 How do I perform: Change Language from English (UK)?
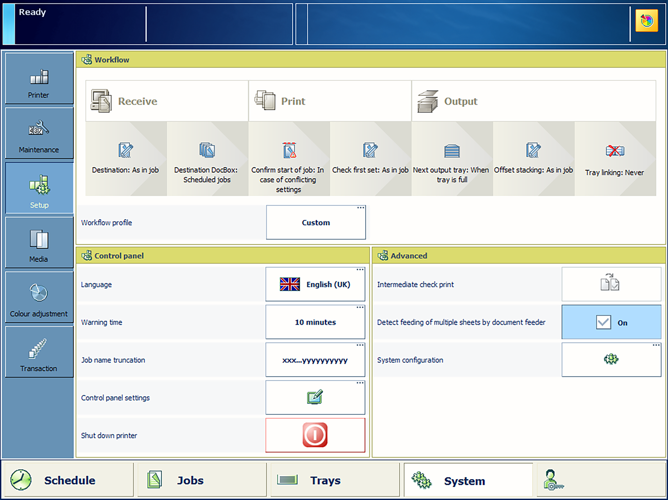315,284
